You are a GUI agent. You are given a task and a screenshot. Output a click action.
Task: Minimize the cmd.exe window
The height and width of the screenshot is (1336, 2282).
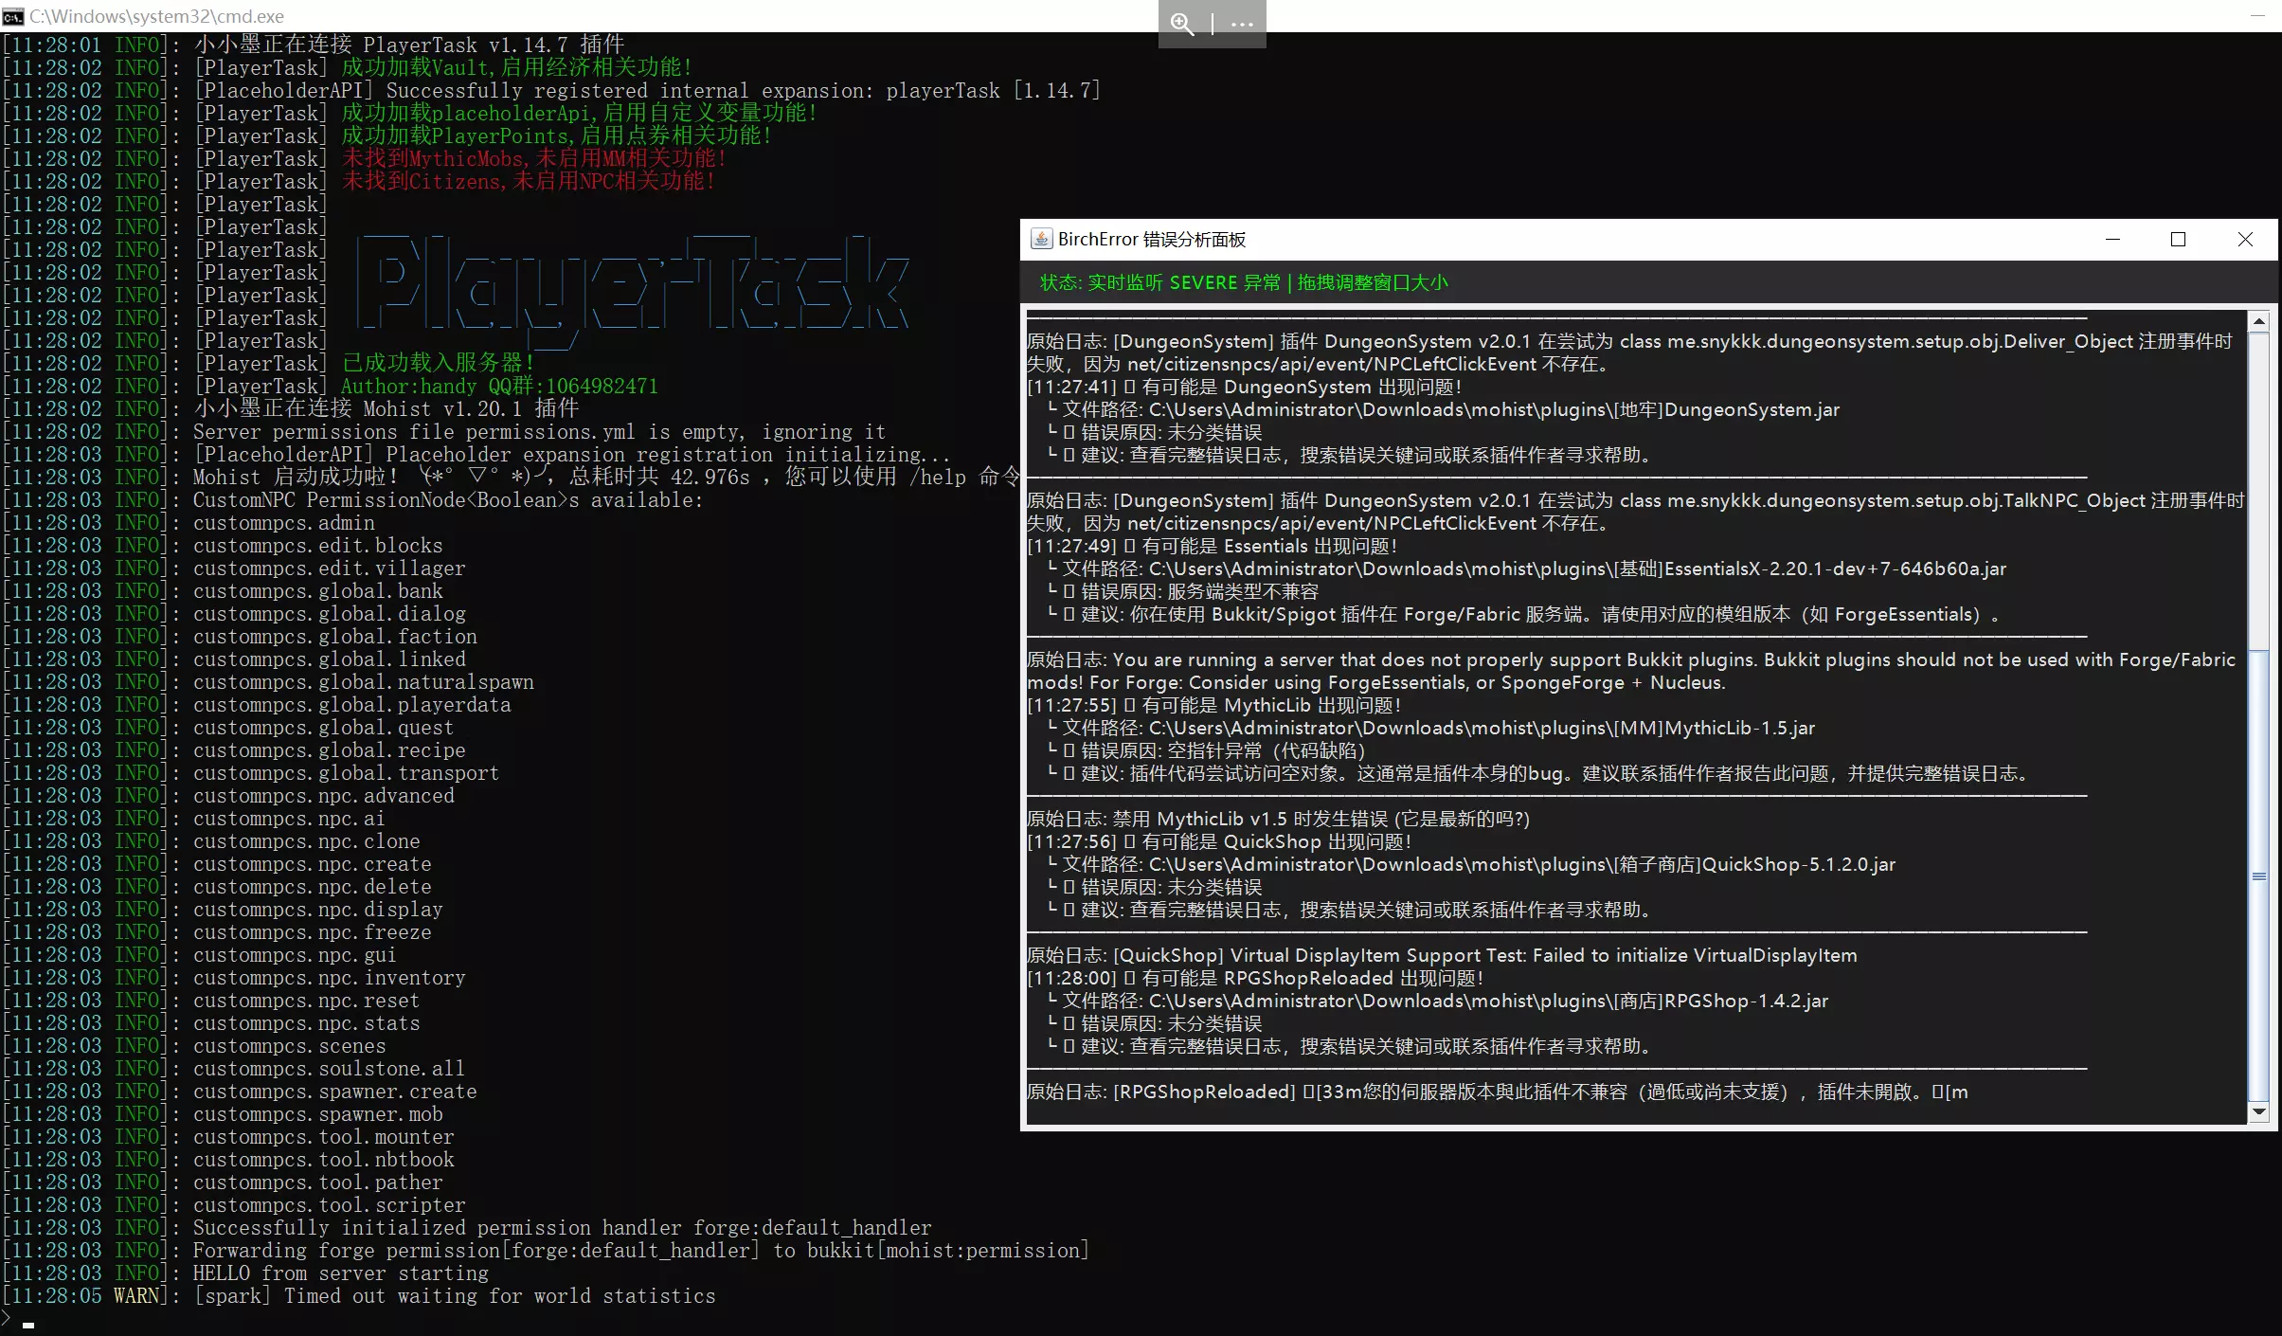click(2259, 16)
